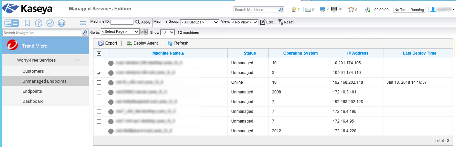Screen dimensions: 456x147
Task: Open help via the question mark icon
Action: pos(39,23)
